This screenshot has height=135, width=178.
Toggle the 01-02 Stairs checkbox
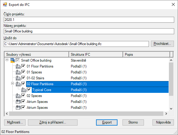click(23, 78)
